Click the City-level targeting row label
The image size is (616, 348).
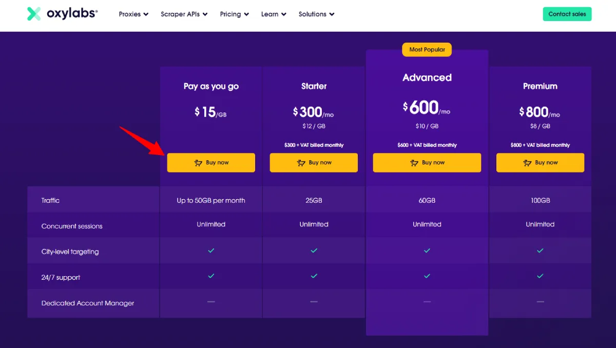pyautogui.click(x=70, y=252)
